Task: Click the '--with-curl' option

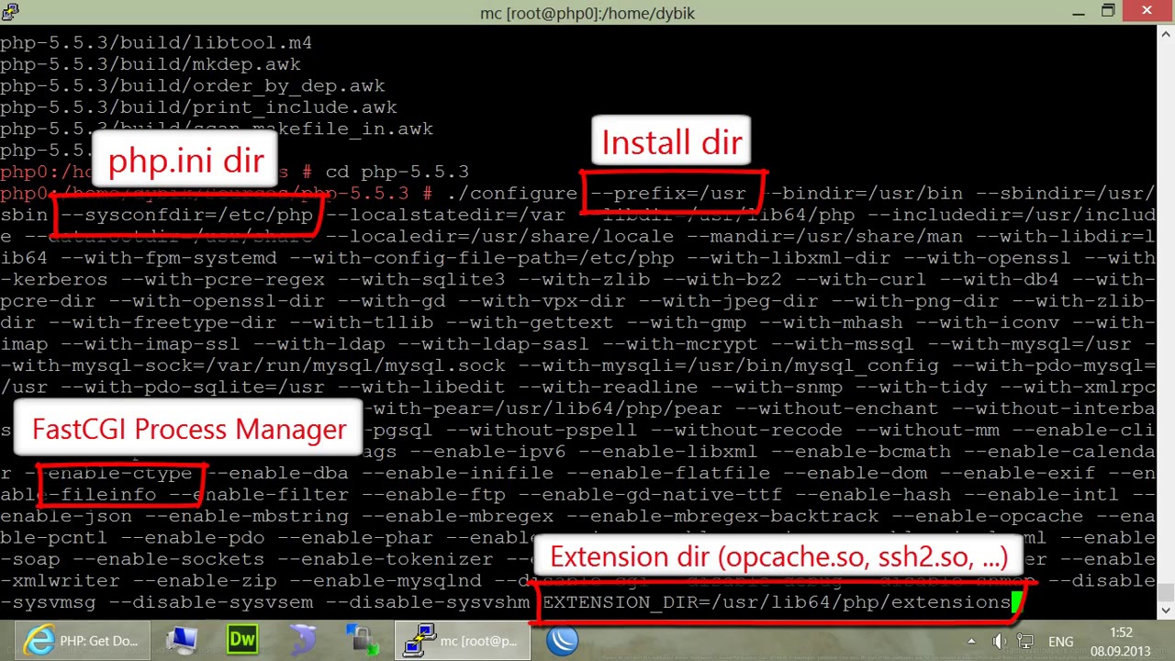Action: coord(861,280)
